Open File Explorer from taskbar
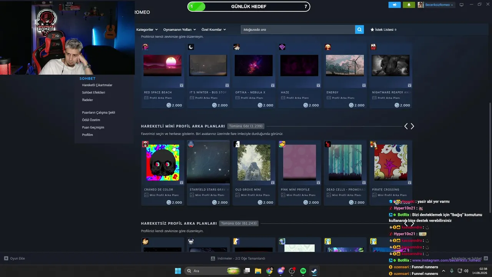The height and width of the screenshot is (277, 492). 258,271
